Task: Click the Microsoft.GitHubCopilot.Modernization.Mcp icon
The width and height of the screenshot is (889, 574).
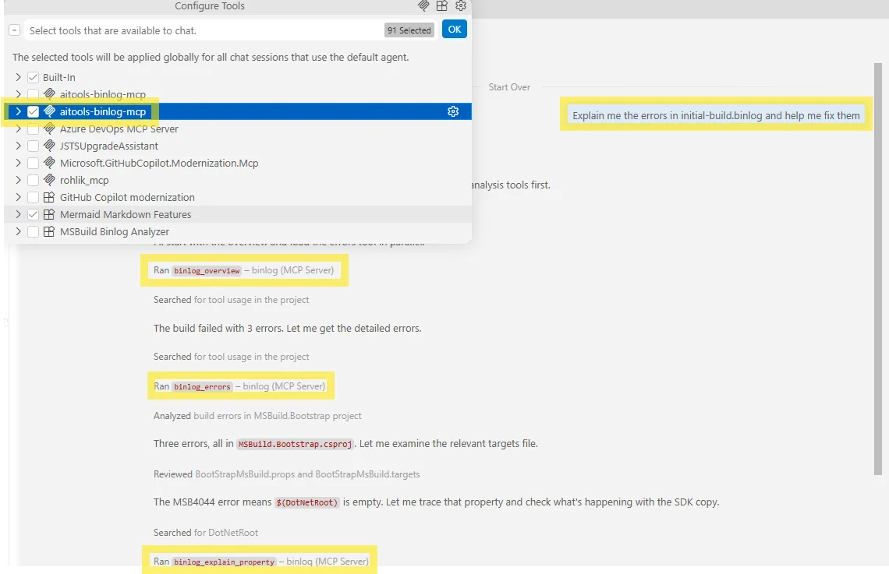Action: coord(49,163)
